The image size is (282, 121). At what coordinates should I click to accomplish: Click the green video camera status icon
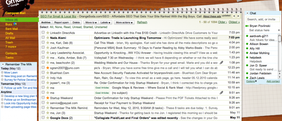point(247,26)
